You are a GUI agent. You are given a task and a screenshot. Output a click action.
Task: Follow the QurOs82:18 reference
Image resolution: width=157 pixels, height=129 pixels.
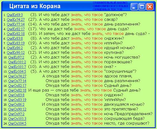click(x=17, y=90)
